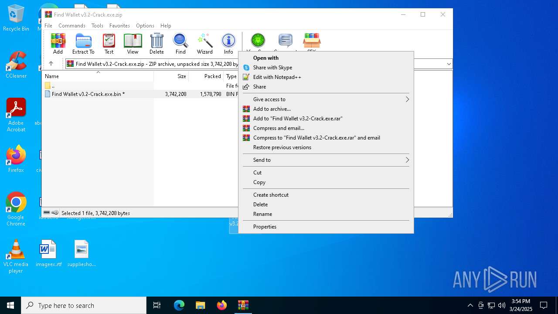Screen dimensions: 558x314
Task: Show hidden system tray icons
Action: coord(470,305)
